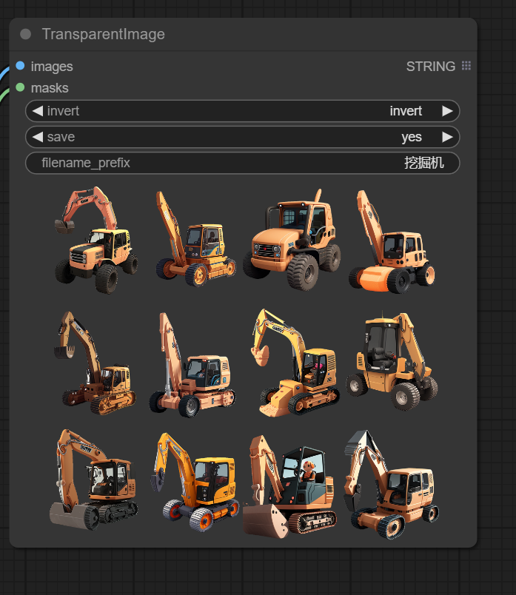
Task: Edit the filename_prefix field
Action: (x=242, y=163)
